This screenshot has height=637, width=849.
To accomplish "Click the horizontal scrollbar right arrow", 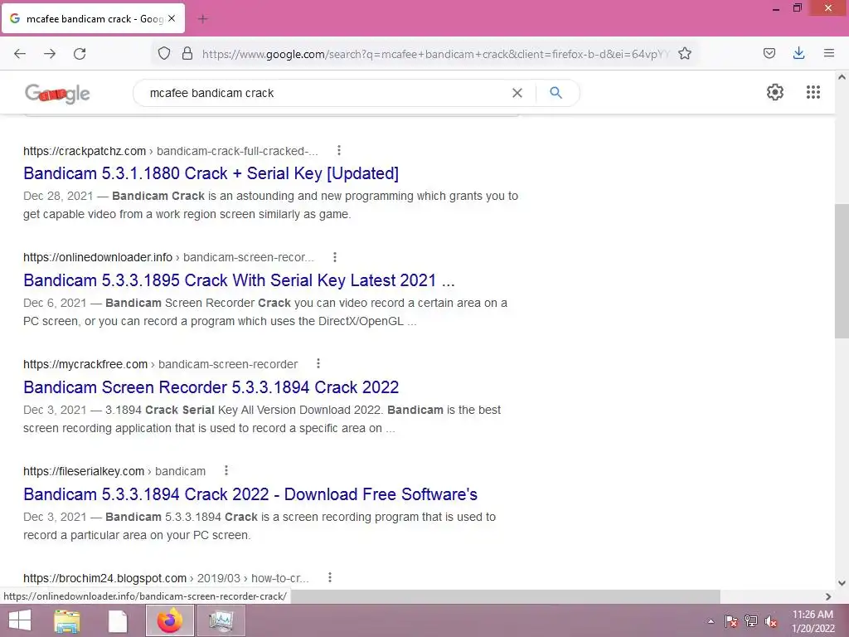I will [828, 596].
